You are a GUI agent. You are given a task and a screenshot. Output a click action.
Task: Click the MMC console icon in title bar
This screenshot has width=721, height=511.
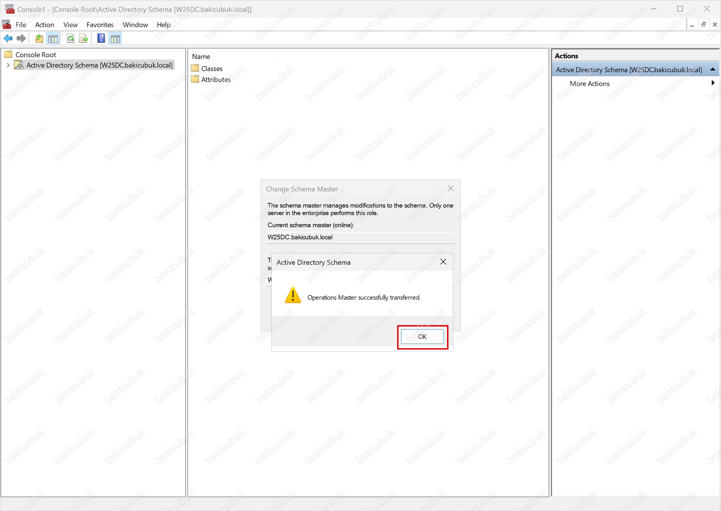(10, 9)
